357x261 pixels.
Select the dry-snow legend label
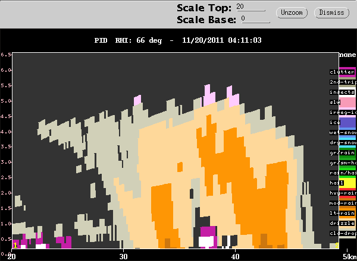(343, 142)
